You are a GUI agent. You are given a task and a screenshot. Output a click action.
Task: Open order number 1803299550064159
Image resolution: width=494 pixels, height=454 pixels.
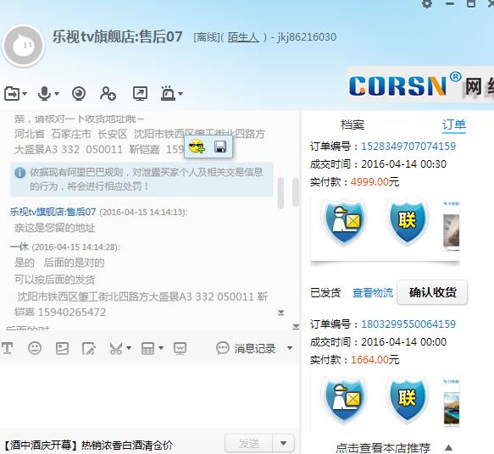tap(408, 324)
